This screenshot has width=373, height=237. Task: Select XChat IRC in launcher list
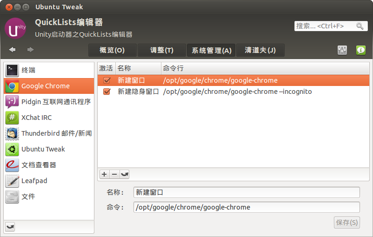pos(36,118)
